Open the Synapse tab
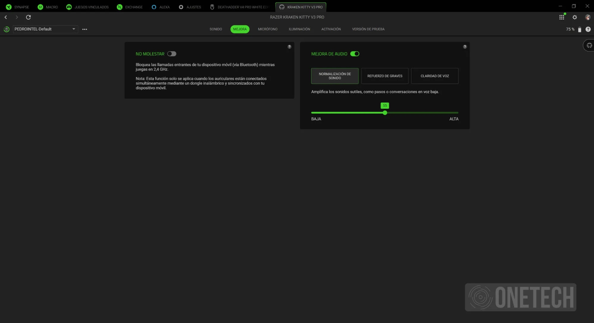 tap(18, 7)
